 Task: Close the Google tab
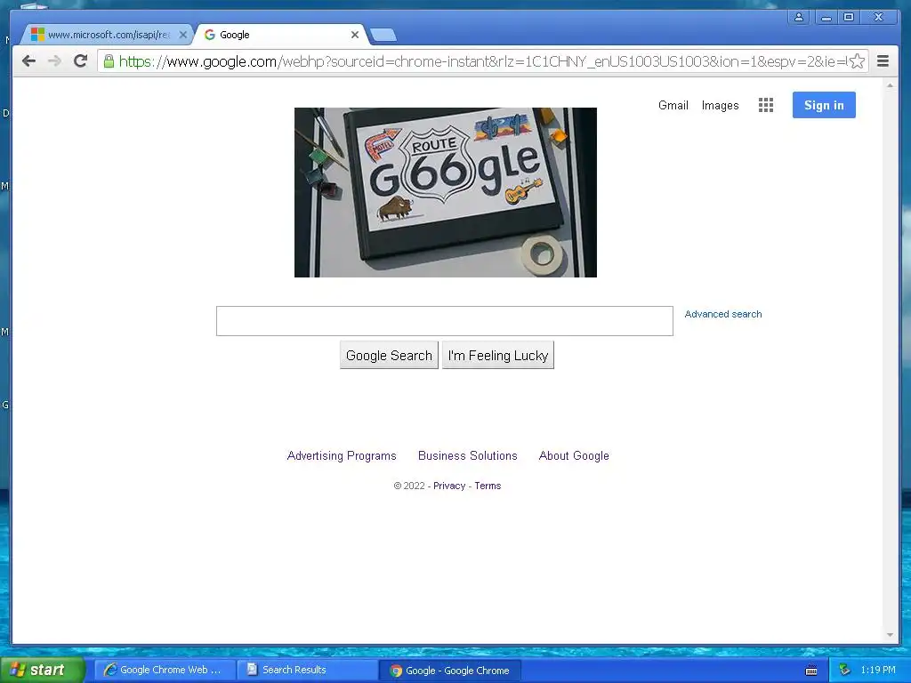355,35
